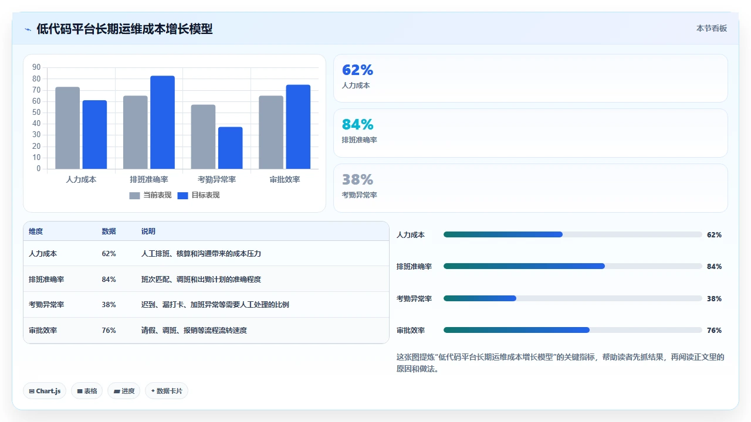Select the 62% 人力成本 stat card
The width and height of the screenshot is (751, 422).
click(530, 79)
